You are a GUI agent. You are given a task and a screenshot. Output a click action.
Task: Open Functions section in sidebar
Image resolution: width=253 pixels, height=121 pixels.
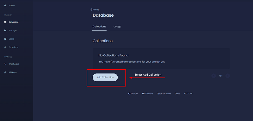click(13, 47)
